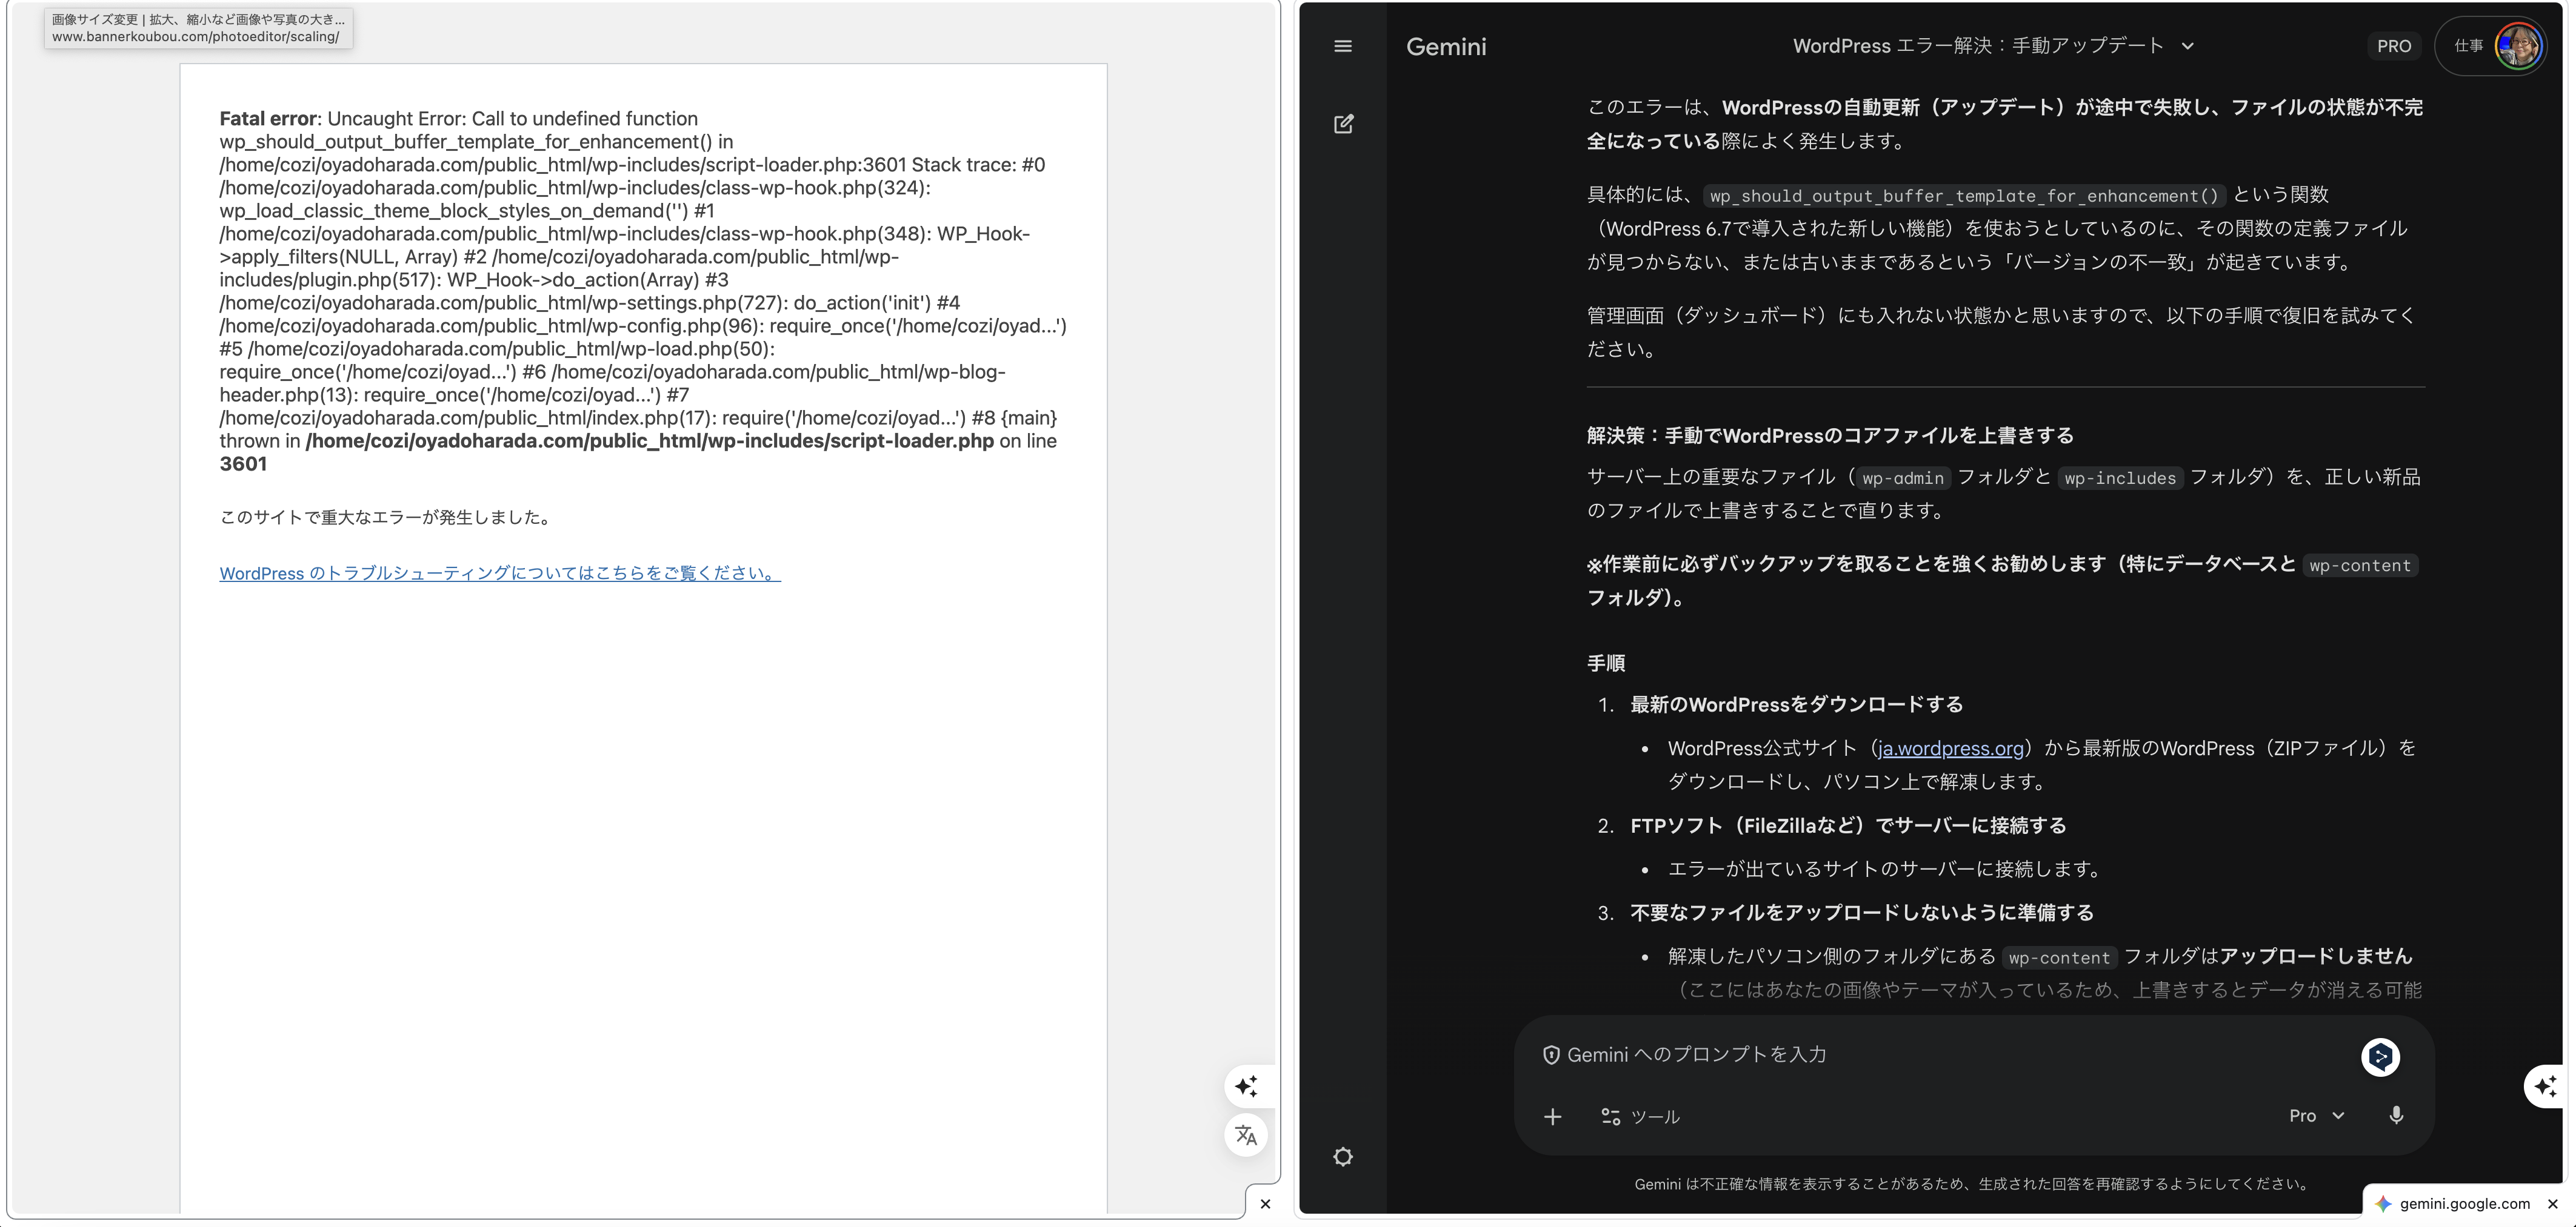Screen dimensions: 2576x1227
Task: Open Gemini settings gear icon
Action: click(x=1343, y=1156)
